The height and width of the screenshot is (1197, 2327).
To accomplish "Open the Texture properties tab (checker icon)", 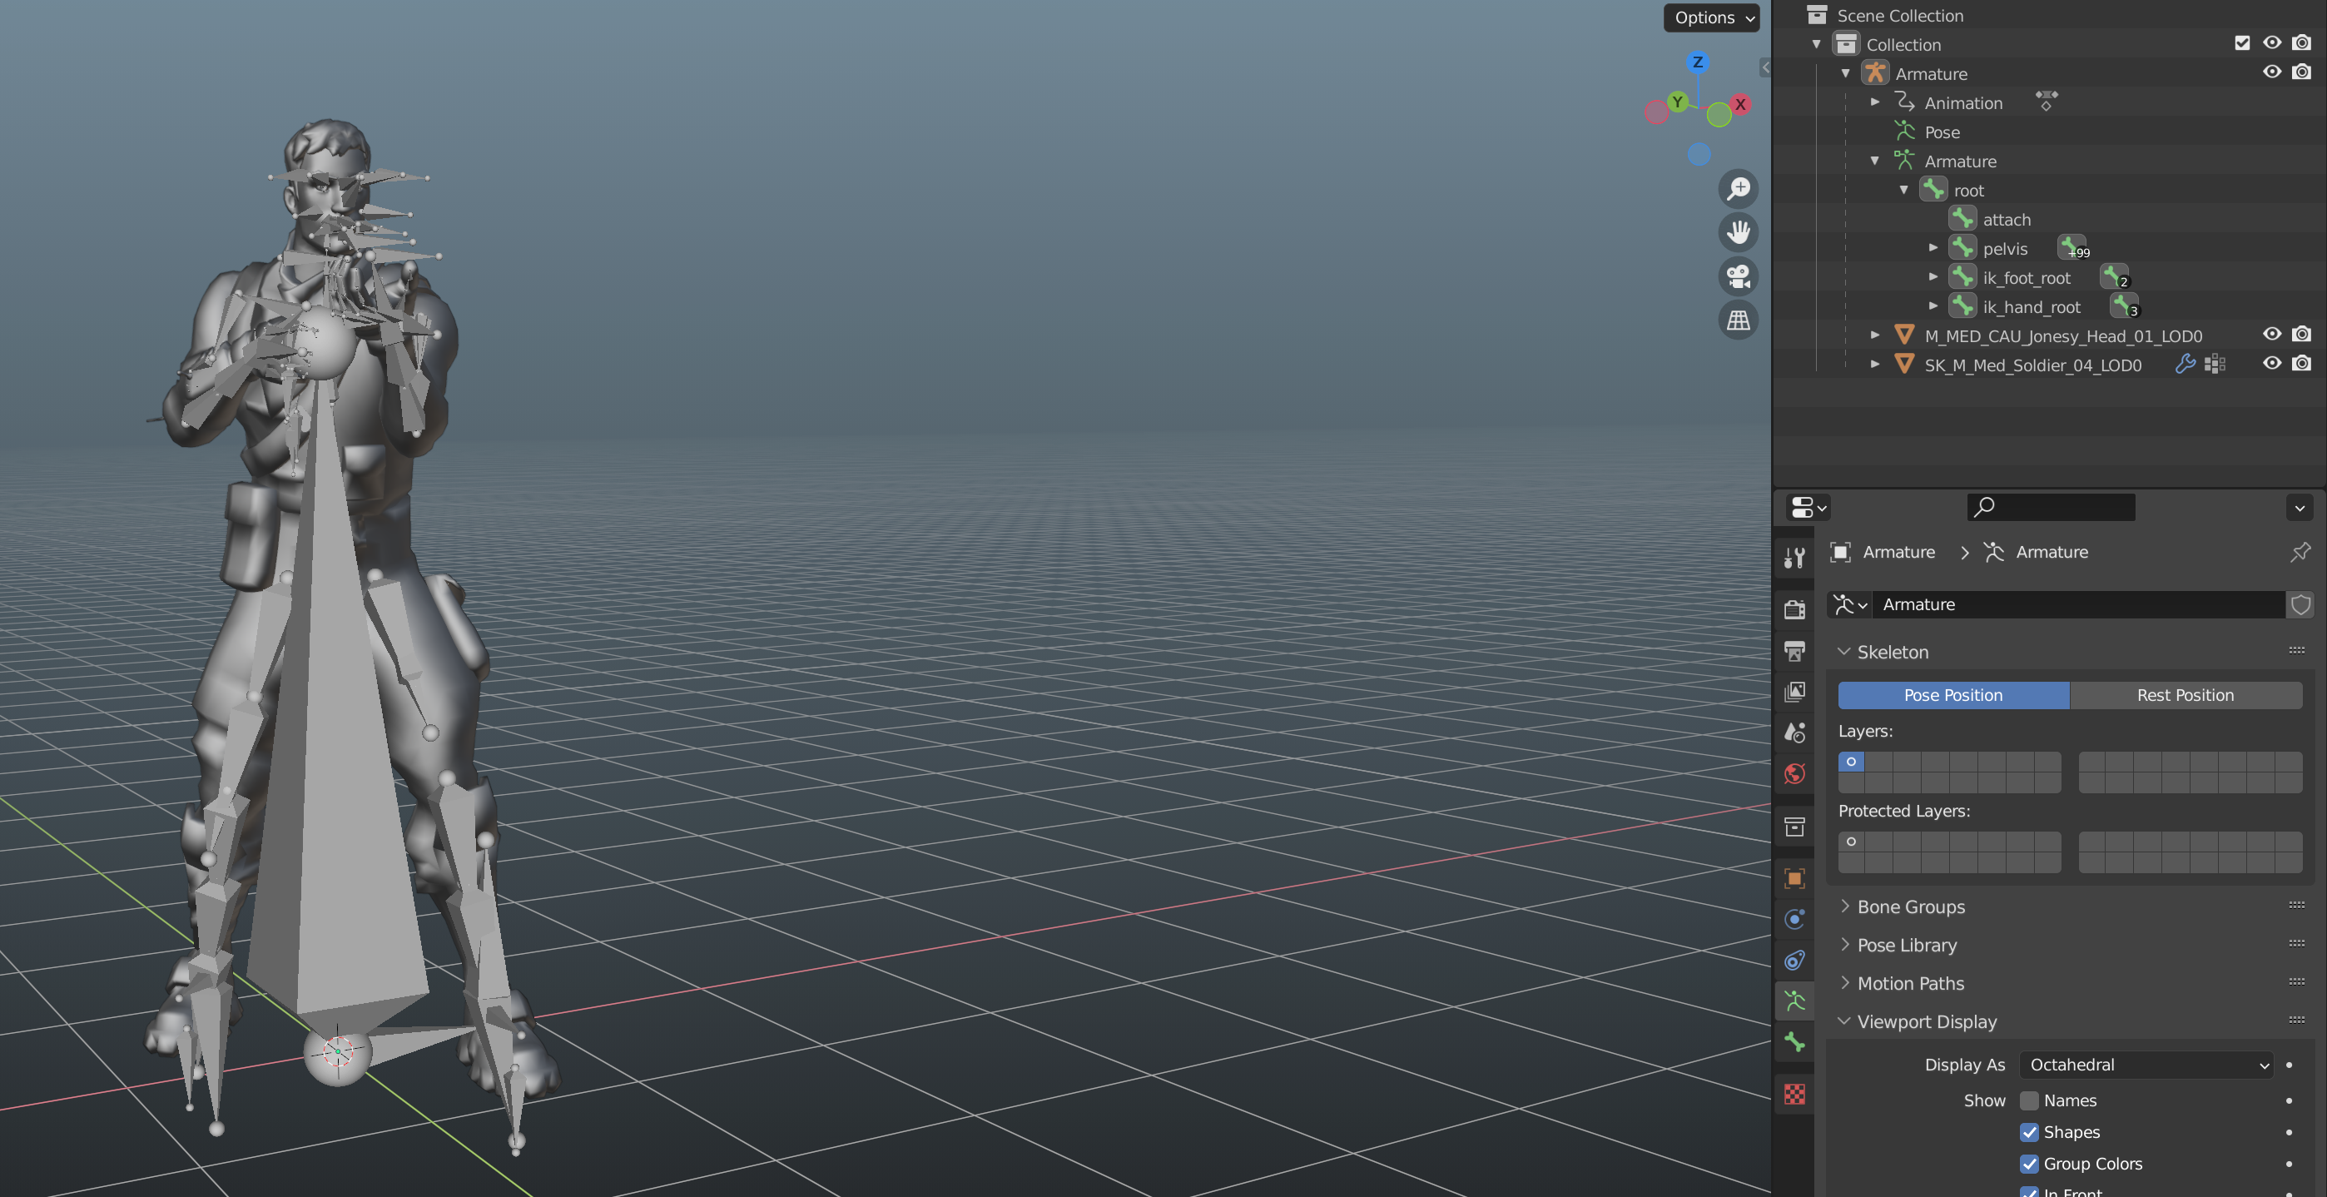I will coord(1794,1094).
